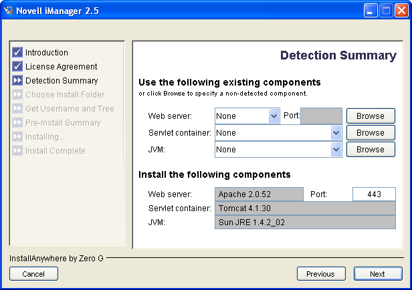Click the install Port field showing 443
The height and width of the screenshot is (290, 412).
(x=374, y=194)
